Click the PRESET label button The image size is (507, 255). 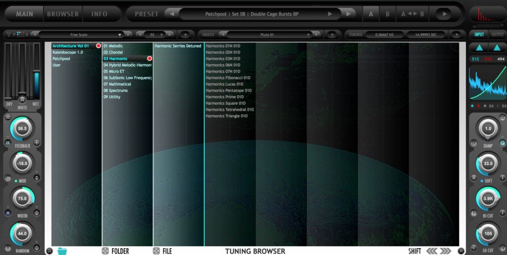click(147, 14)
